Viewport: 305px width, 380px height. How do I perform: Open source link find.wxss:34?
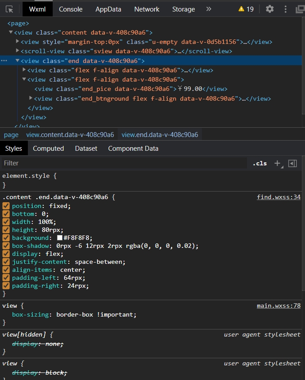278,197
